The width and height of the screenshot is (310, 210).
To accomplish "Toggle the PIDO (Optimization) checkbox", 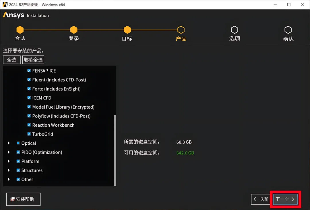I will (18, 152).
